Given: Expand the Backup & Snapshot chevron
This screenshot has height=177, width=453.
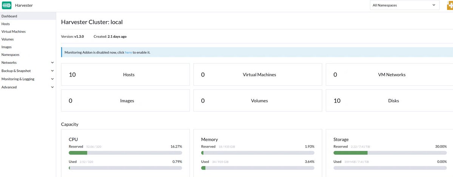Looking at the screenshot, I should coord(52,71).
